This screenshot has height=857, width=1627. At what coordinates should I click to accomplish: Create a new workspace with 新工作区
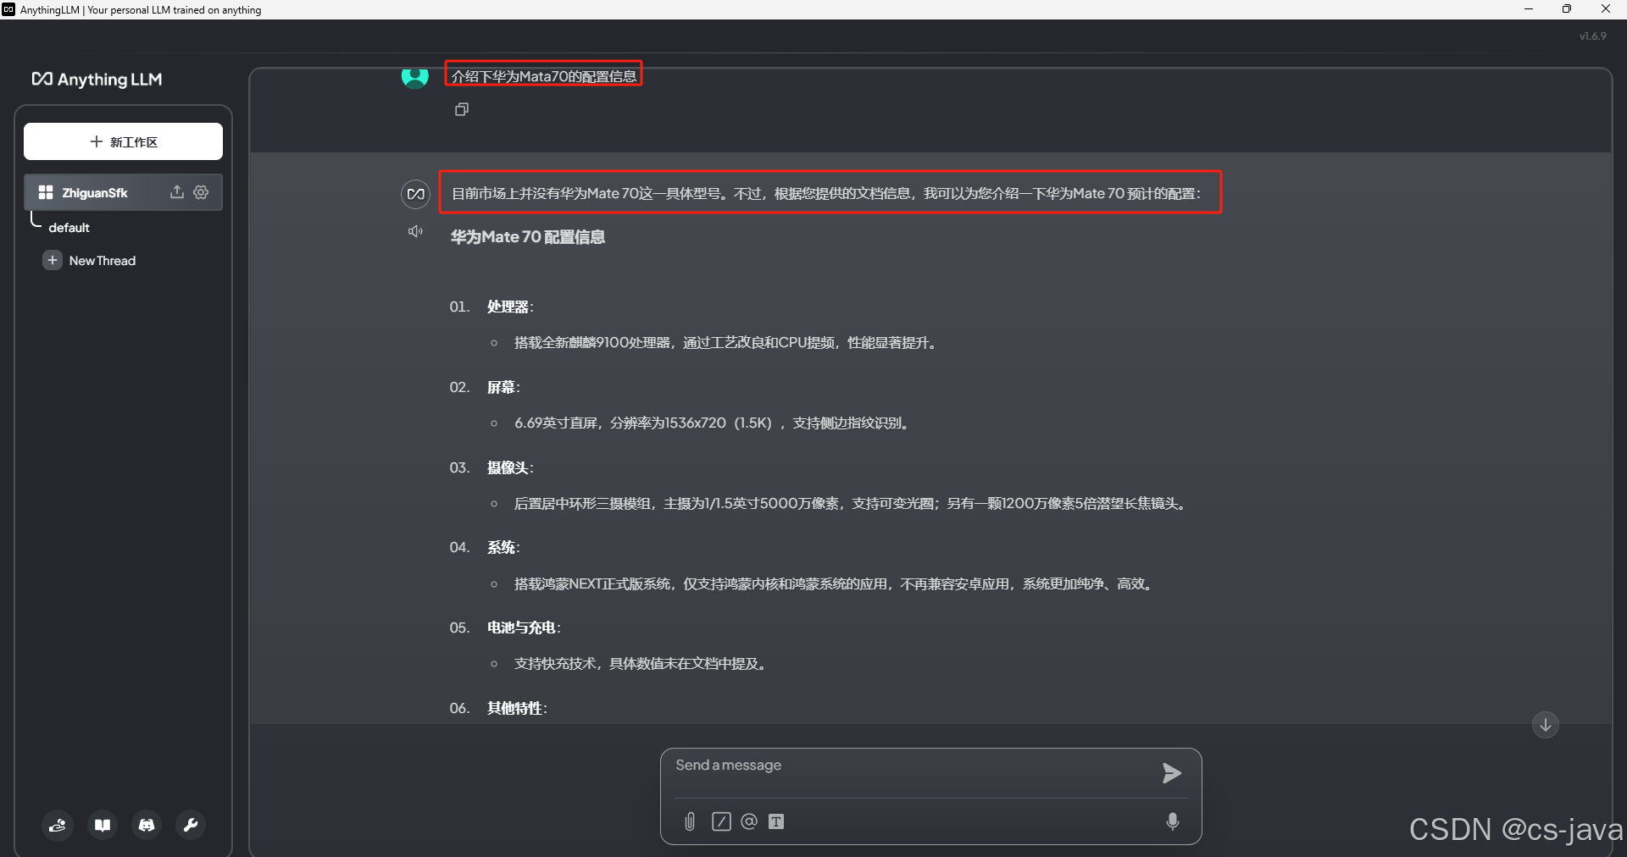[123, 141]
